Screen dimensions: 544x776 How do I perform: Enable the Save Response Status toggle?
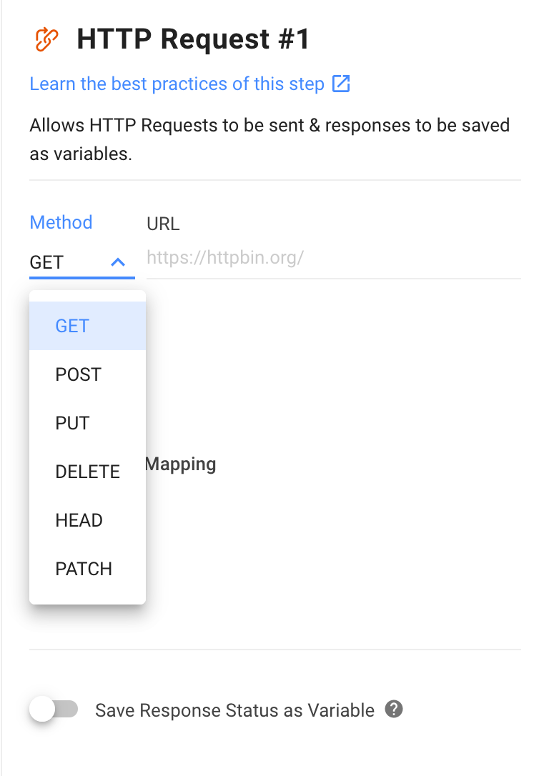54,710
